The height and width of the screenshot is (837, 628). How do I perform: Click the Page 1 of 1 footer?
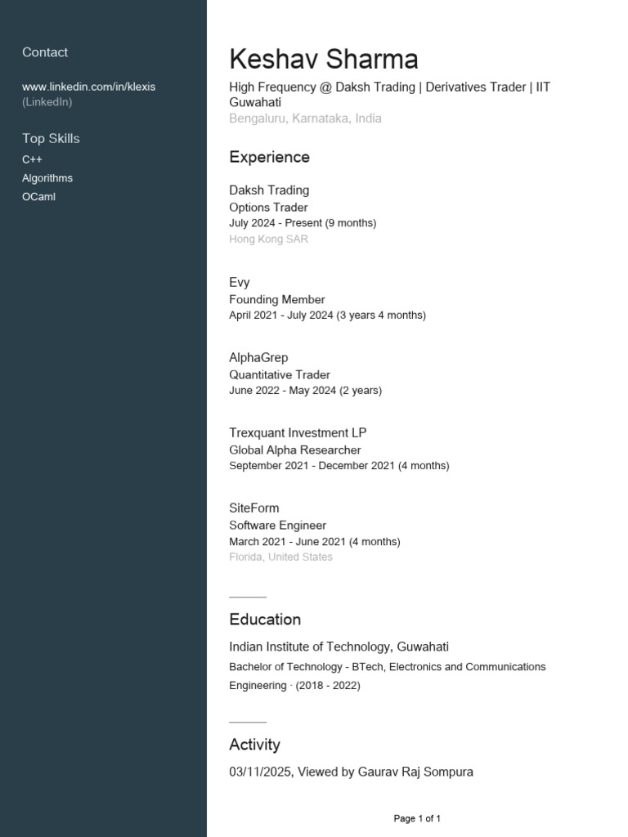click(x=417, y=818)
